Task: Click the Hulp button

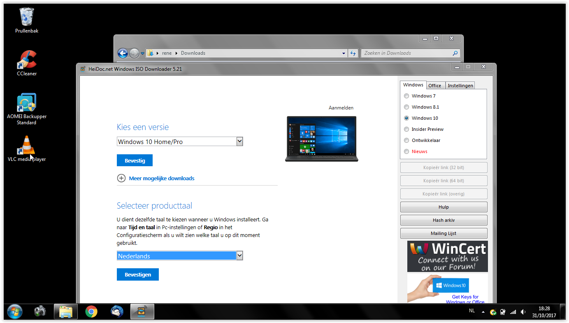Action: click(x=444, y=207)
